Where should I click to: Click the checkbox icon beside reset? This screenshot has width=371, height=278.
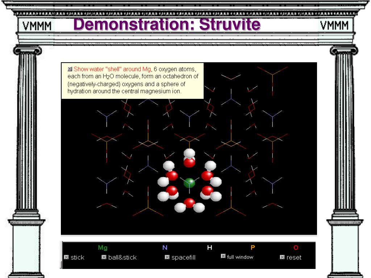282,257
